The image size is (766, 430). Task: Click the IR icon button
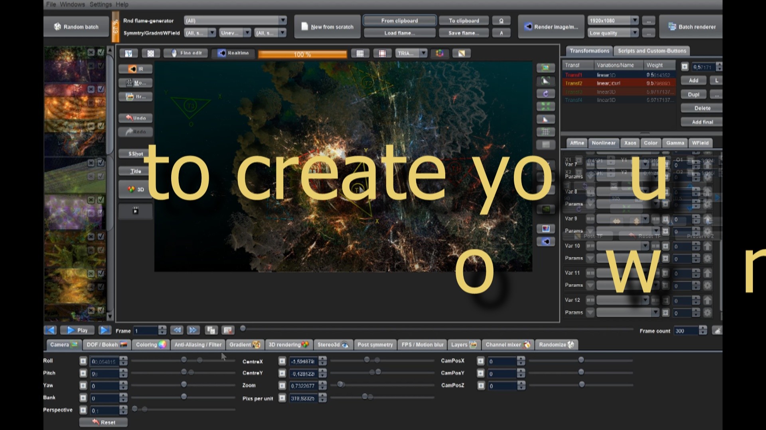coord(136,69)
